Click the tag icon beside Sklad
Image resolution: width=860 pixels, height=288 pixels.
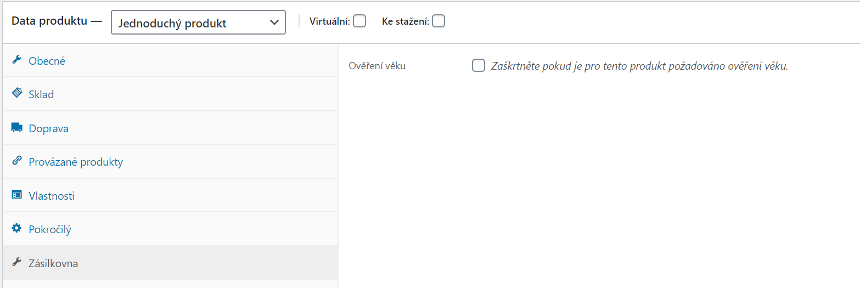17,94
